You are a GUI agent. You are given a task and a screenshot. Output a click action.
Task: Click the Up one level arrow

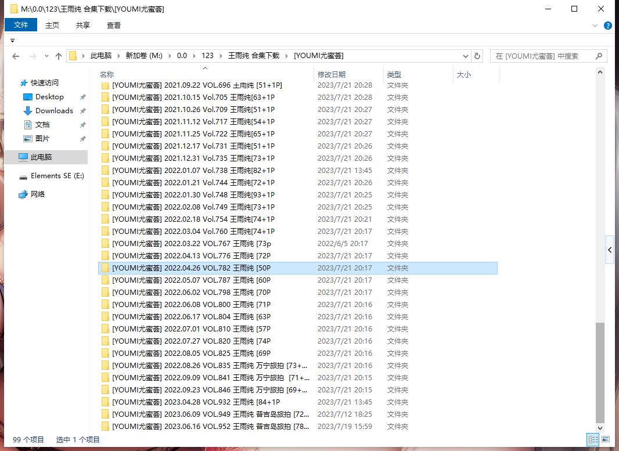[x=58, y=56]
